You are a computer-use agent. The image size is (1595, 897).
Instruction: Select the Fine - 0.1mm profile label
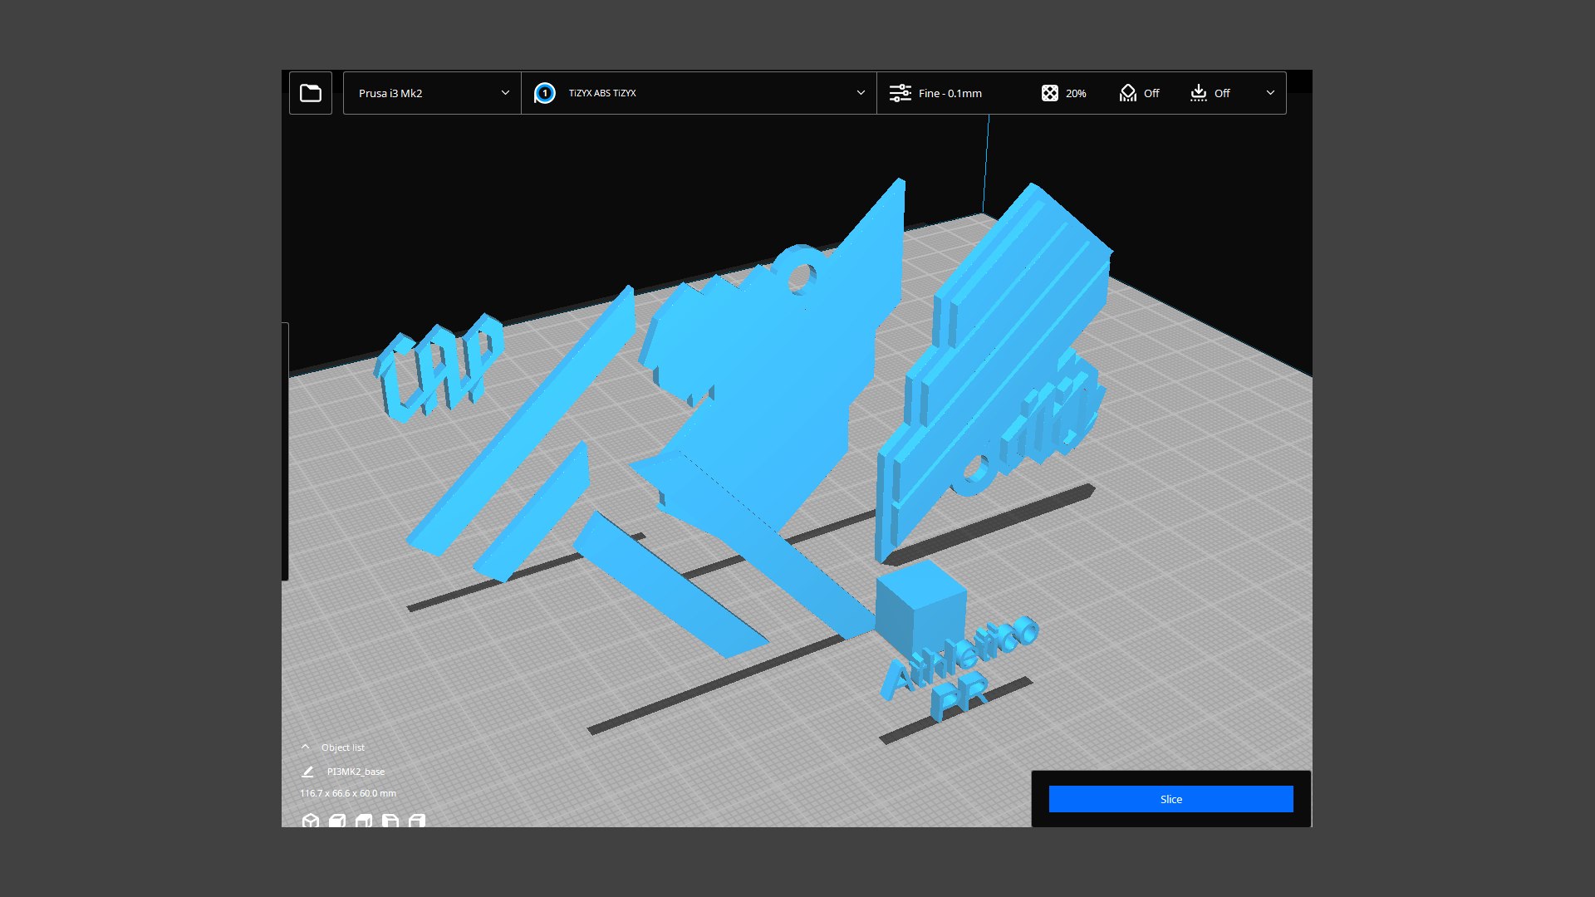950,93
